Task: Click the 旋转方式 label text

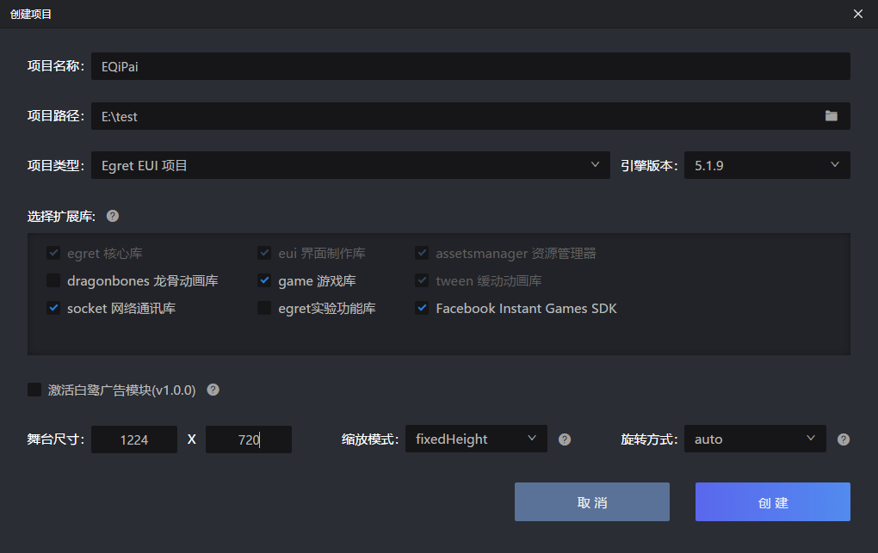Action: click(649, 439)
